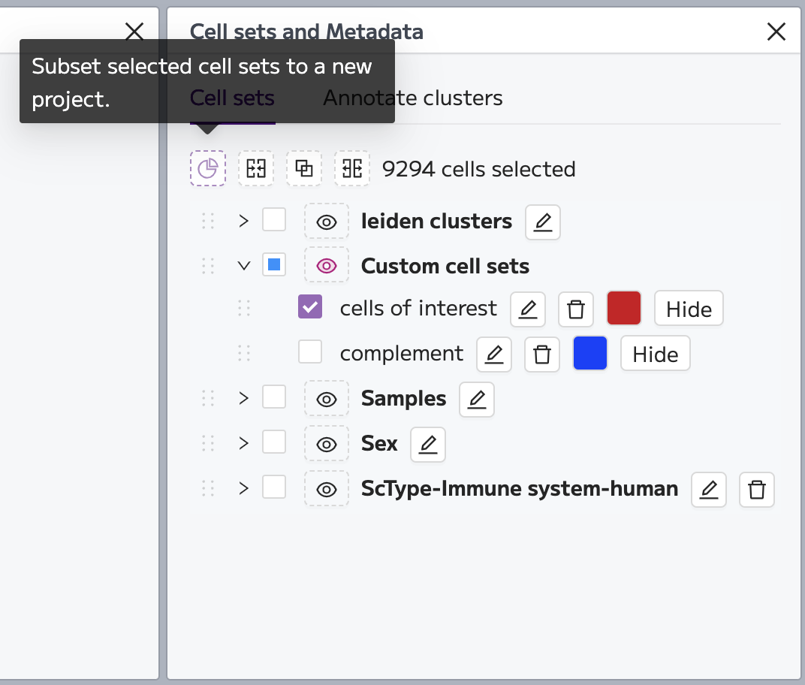Click the split cells complement icon

(x=352, y=168)
